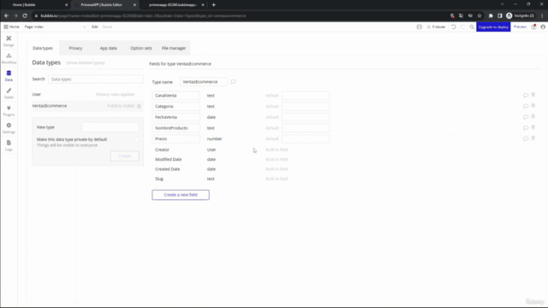
Task: Click the gift box icon in the top bar
Action: point(419,27)
